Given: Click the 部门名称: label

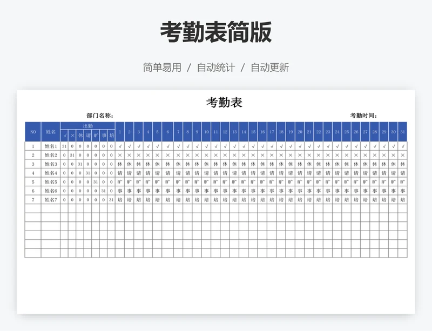Looking at the screenshot, I should pyautogui.click(x=100, y=116).
